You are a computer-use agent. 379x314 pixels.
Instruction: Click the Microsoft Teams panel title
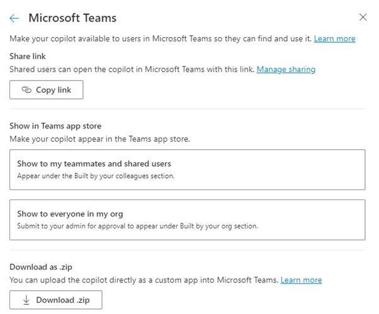point(72,18)
